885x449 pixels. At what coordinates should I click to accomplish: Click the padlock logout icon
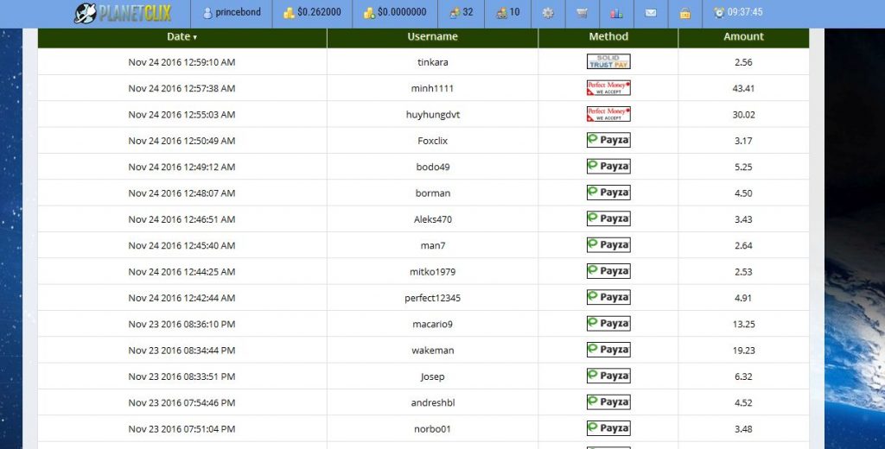pyautogui.click(x=684, y=13)
